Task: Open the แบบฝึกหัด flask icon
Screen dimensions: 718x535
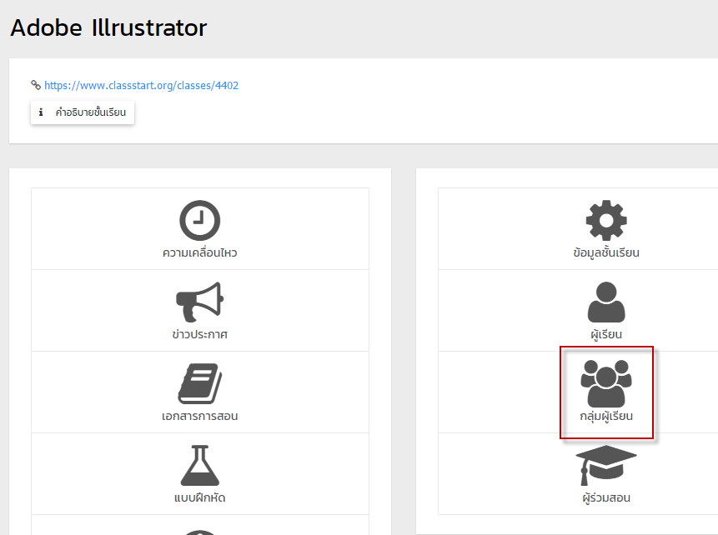Action: (199, 465)
